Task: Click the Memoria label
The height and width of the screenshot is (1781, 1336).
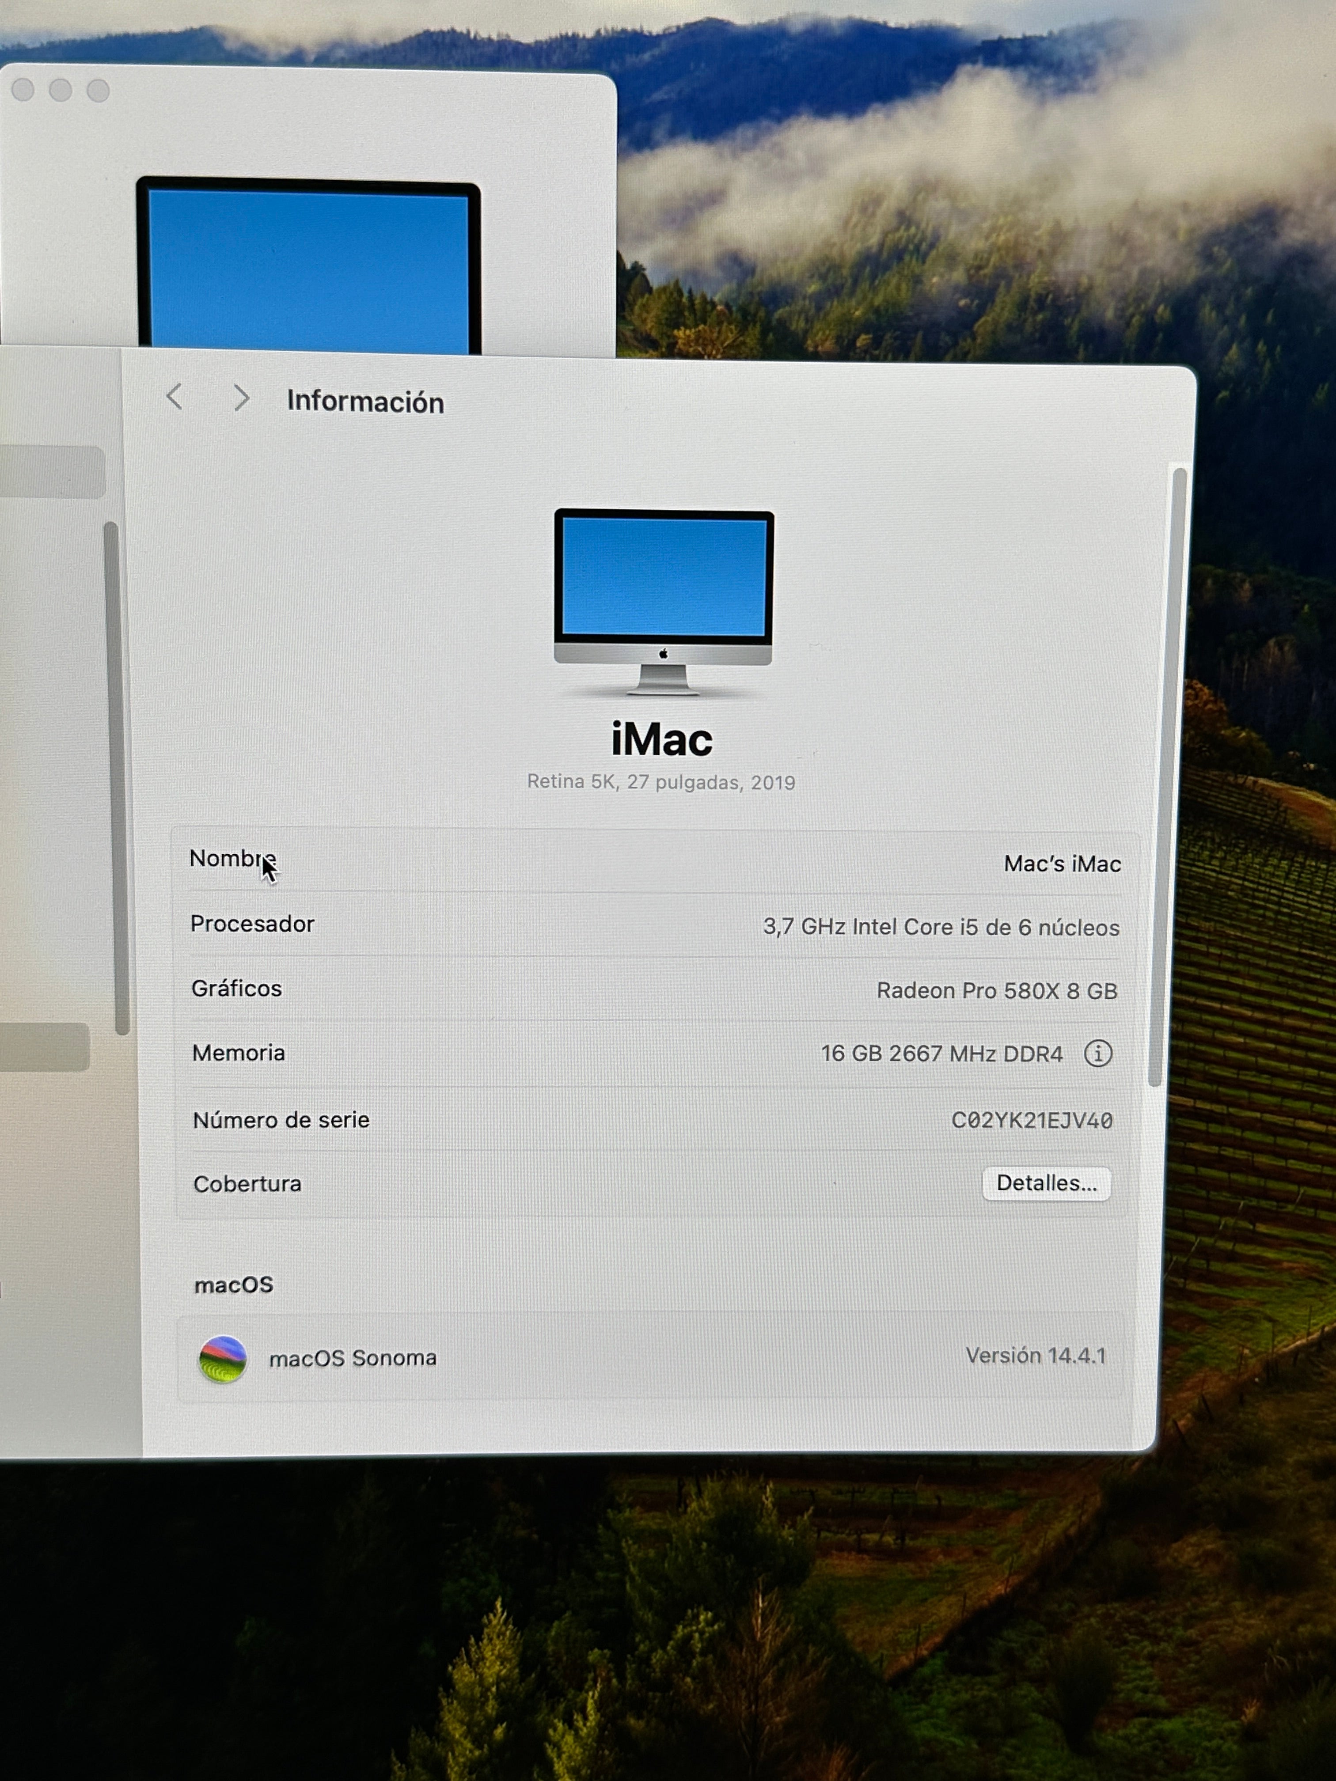Action: 239,1052
